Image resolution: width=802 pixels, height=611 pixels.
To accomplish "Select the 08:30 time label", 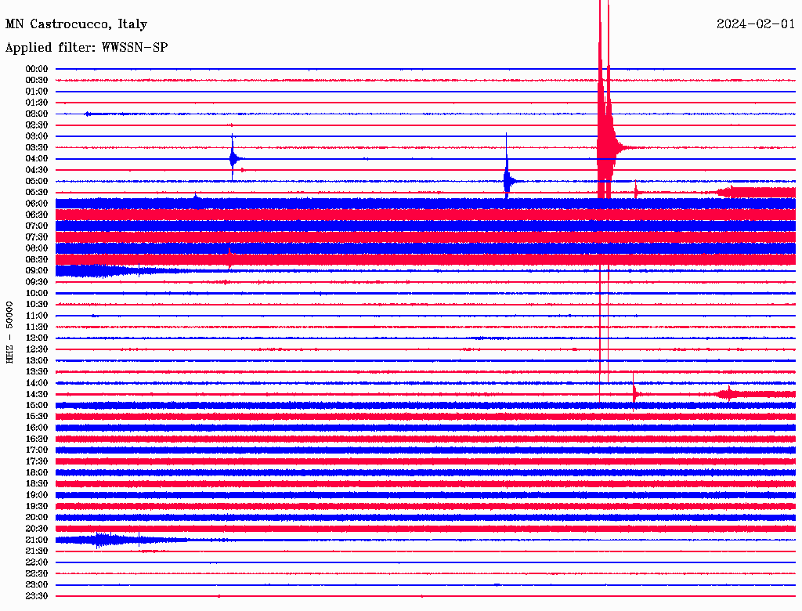I will pyautogui.click(x=37, y=259).
